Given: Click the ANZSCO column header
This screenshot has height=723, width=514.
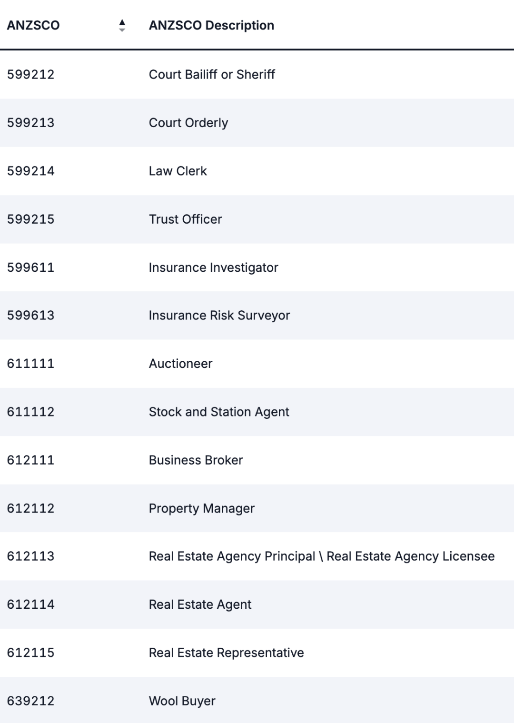Looking at the screenshot, I should (33, 25).
